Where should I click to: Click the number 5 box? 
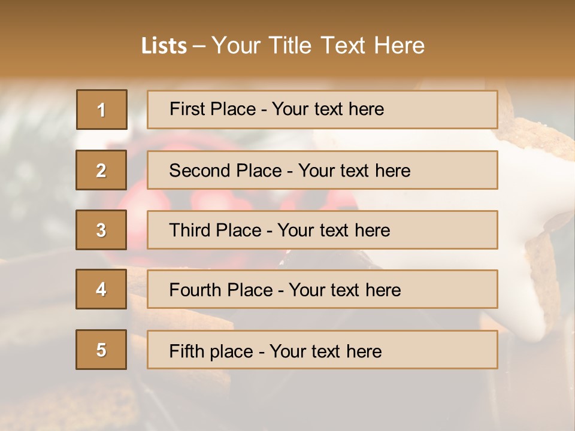(x=101, y=350)
